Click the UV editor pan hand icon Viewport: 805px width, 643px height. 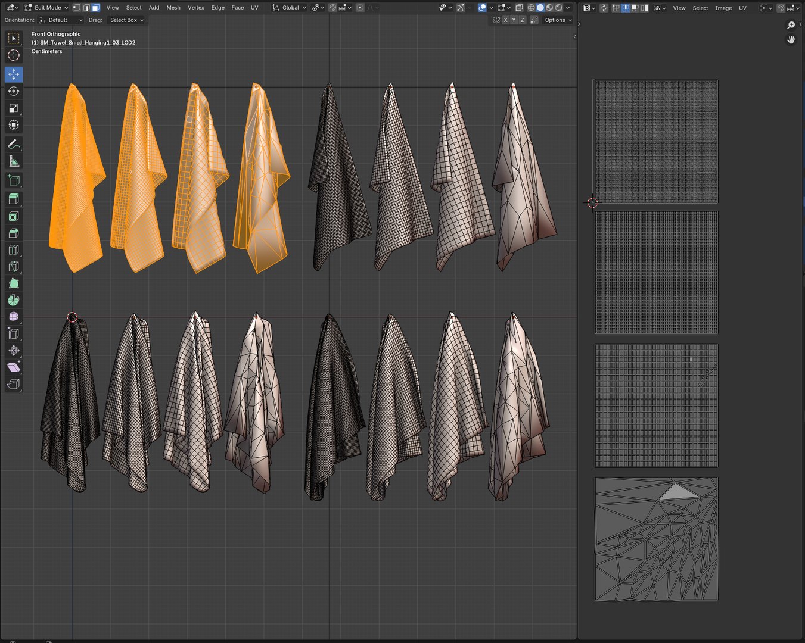coord(791,40)
